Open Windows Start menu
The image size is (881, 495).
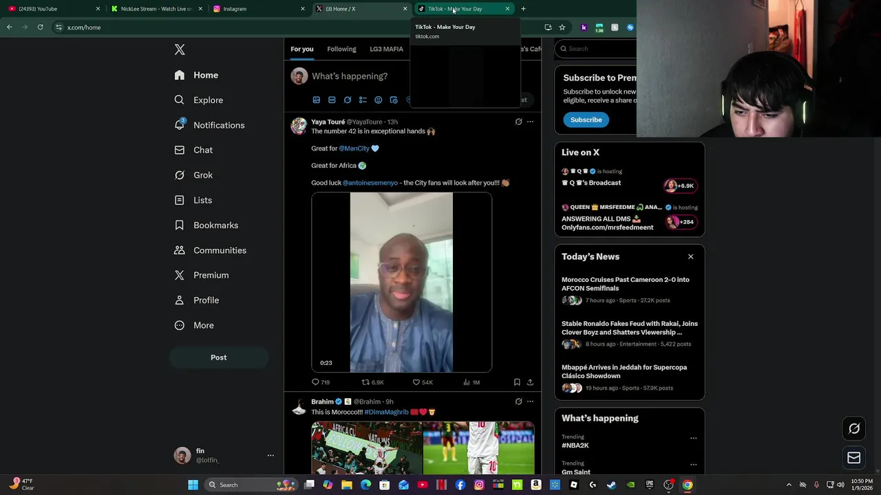tap(193, 485)
